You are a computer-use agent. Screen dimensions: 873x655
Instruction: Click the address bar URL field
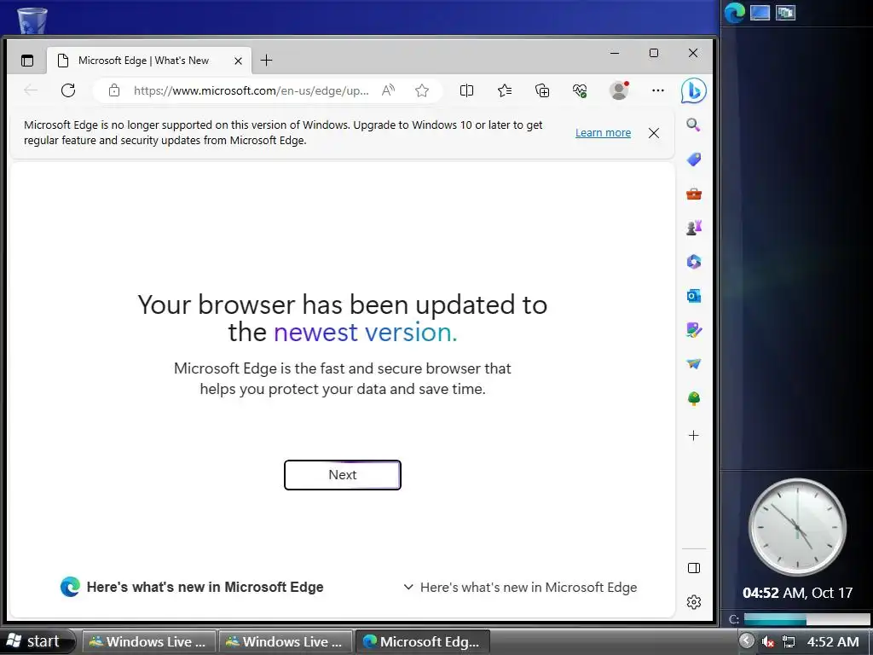click(x=251, y=90)
